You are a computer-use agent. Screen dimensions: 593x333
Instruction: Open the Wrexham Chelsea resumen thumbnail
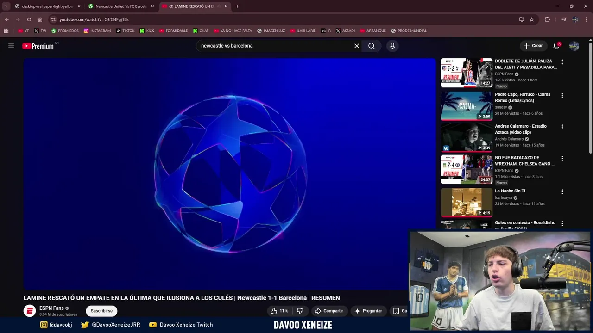coord(467,169)
